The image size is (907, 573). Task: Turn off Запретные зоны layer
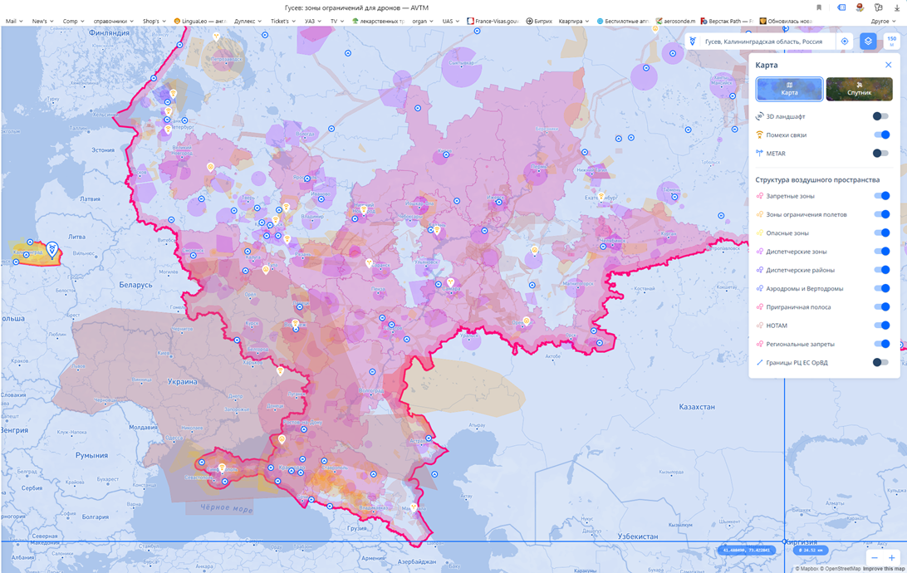click(x=881, y=196)
